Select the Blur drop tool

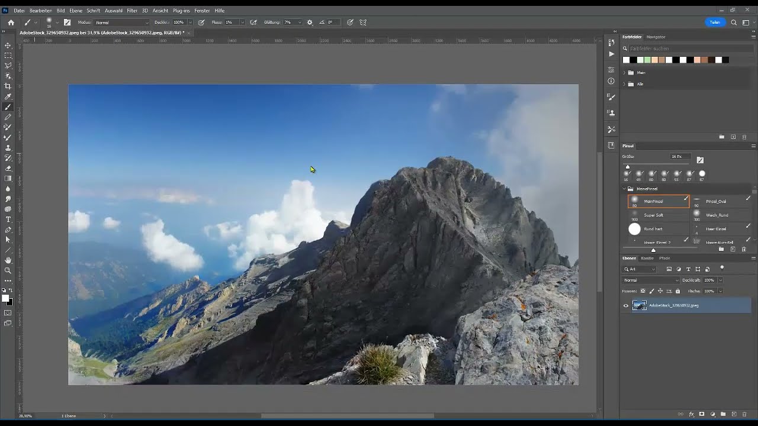[8, 189]
